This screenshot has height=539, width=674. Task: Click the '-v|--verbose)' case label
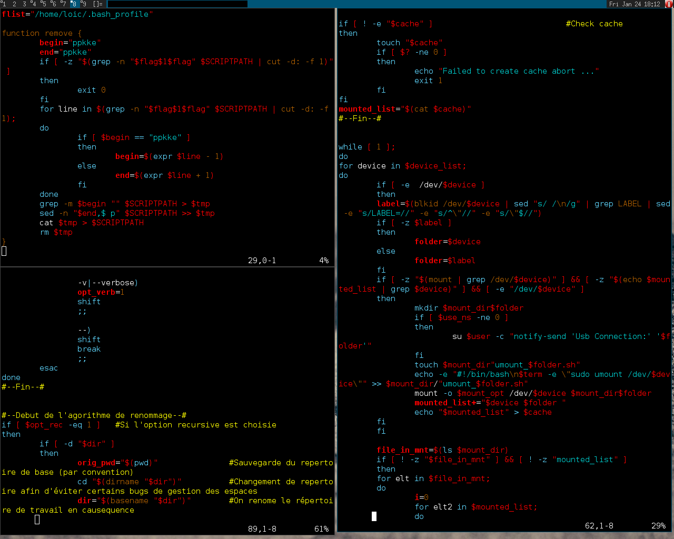tap(108, 283)
